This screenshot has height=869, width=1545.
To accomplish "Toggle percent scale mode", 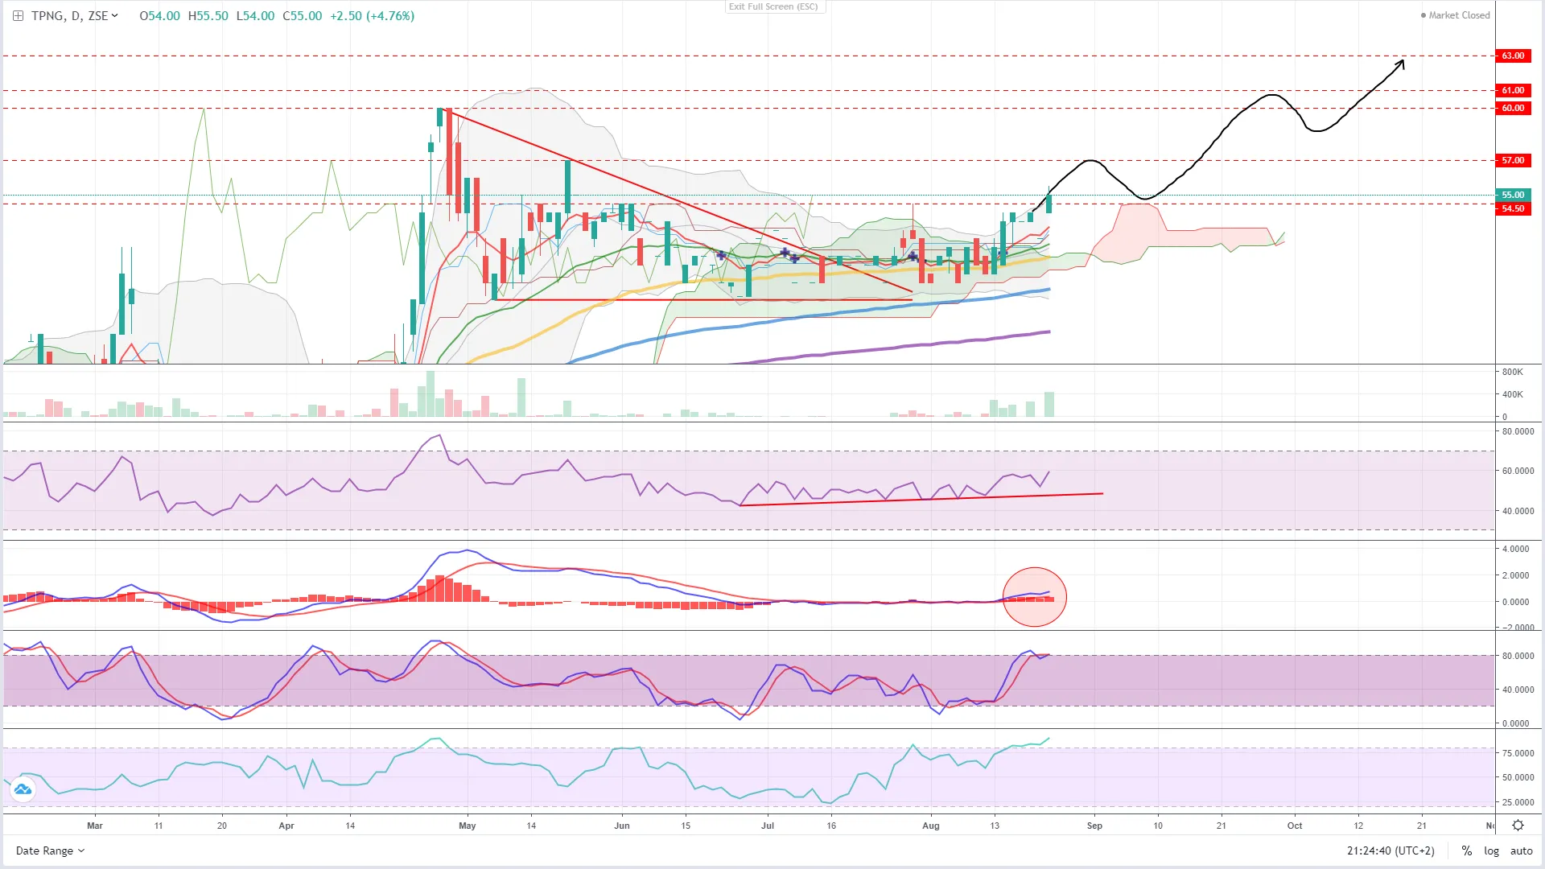I will pyautogui.click(x=1467, y=850).
